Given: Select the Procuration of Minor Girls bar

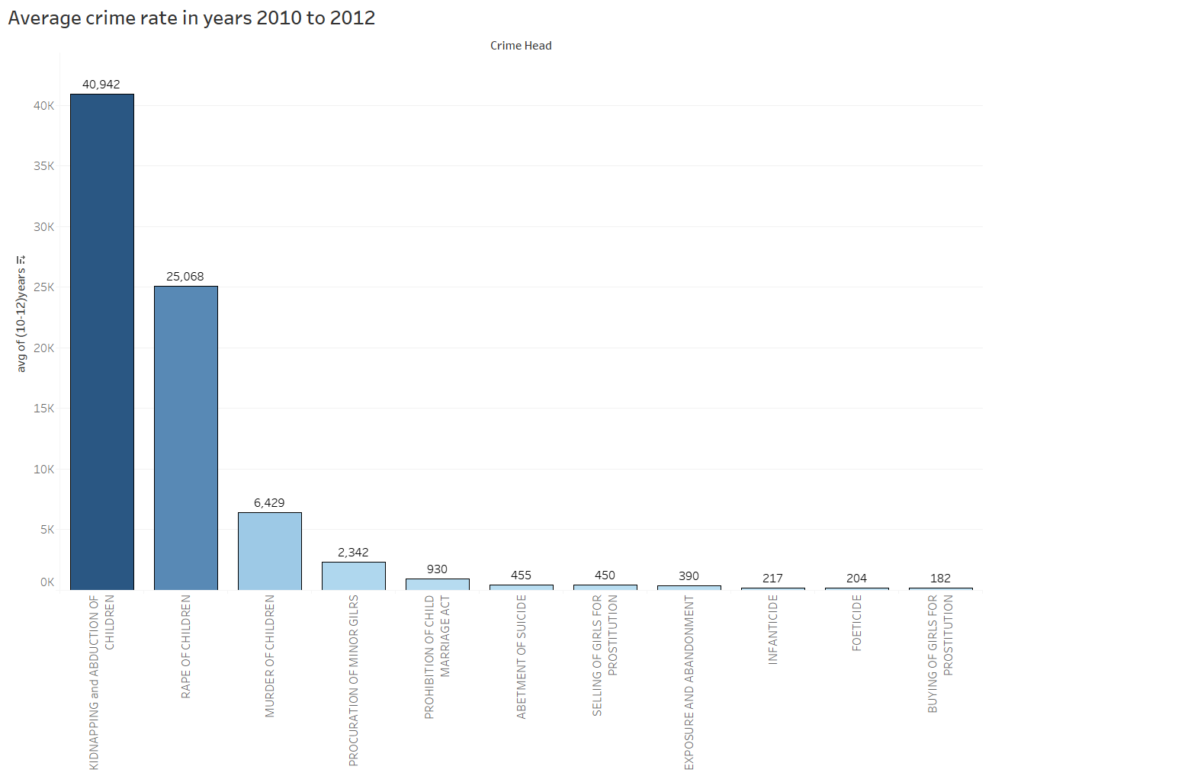Looking at the screenshot, I should 354,575.
